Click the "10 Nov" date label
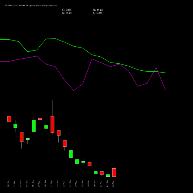This screenshot has width=193, height=193. click(45, 184)
